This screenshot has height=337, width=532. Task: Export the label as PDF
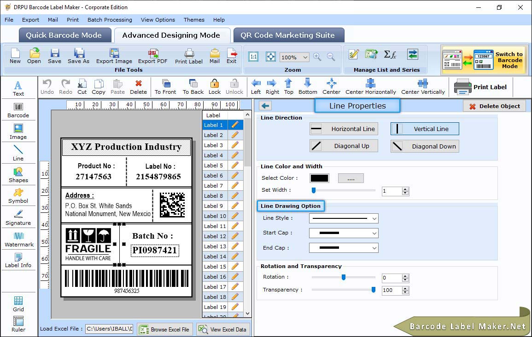coord(152,56)
